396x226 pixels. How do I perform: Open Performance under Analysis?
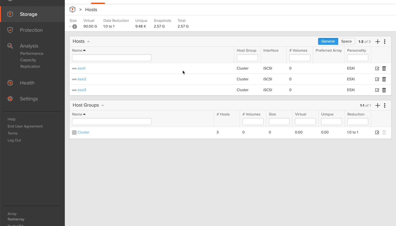coord(32,53)
